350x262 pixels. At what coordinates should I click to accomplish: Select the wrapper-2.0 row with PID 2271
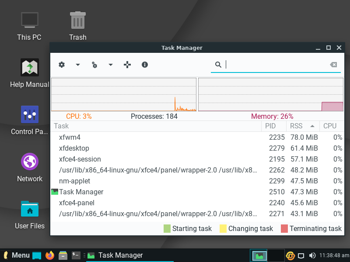coord(197,214)
